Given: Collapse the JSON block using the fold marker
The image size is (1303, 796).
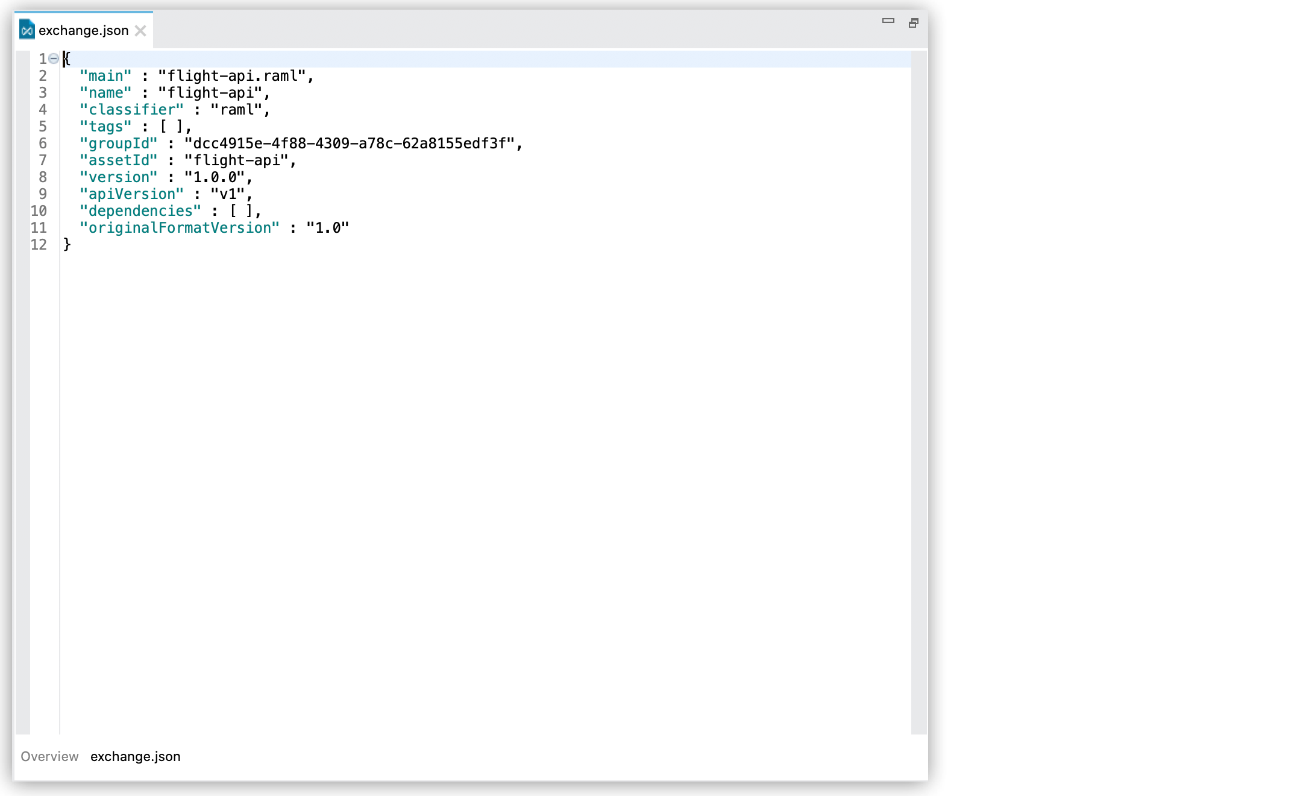Looking at the screenshot, I should 53,58.
